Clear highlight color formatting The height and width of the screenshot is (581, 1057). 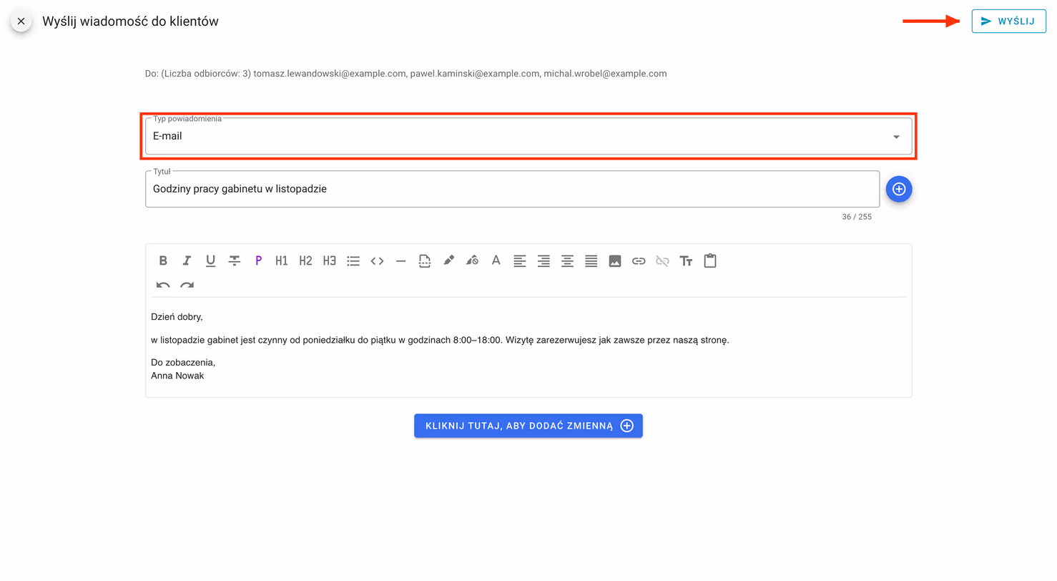point(472,261)
